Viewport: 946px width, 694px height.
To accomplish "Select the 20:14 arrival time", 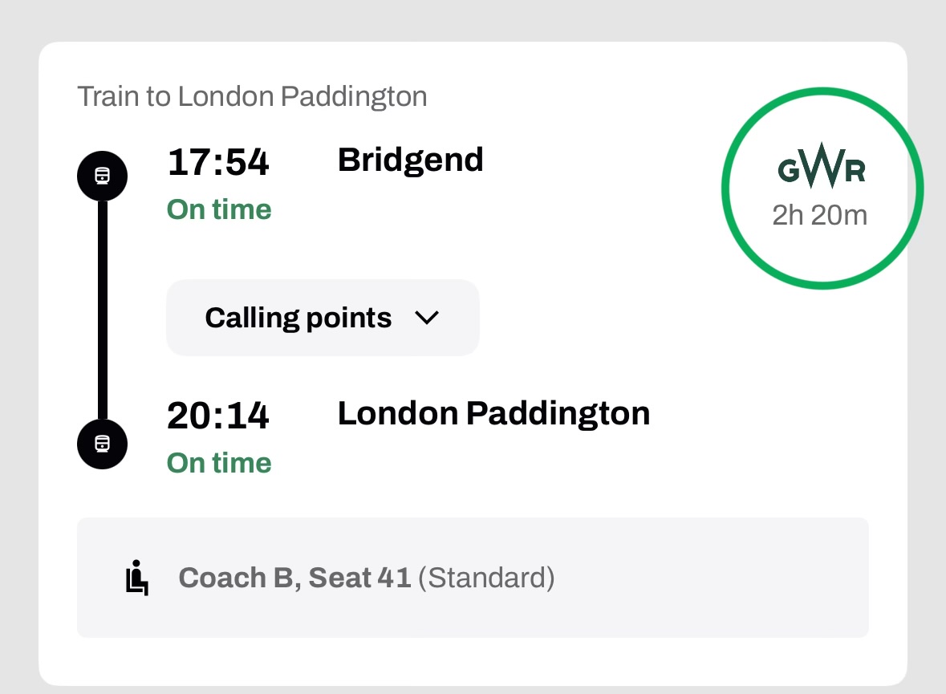I will 218,416.
